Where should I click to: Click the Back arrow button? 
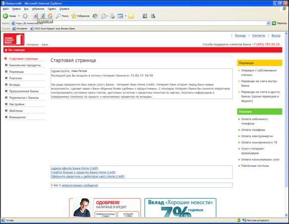9,16
